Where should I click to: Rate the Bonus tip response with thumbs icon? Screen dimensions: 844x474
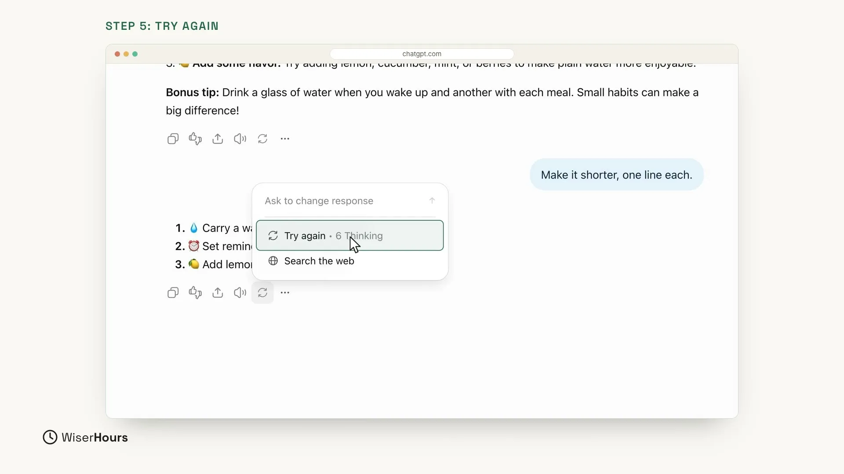[x=195, y=139]
